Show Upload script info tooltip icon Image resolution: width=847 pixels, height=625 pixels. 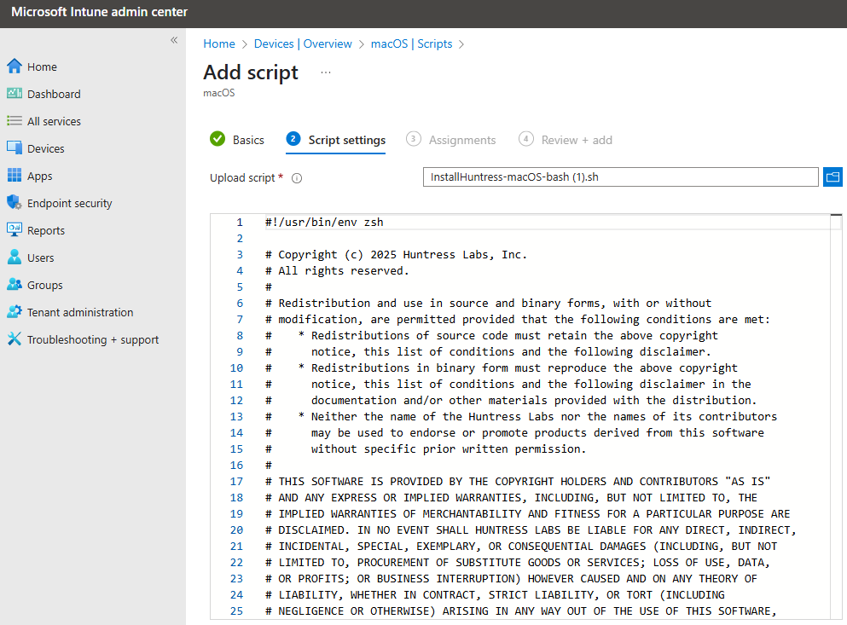tap(297, 178)
